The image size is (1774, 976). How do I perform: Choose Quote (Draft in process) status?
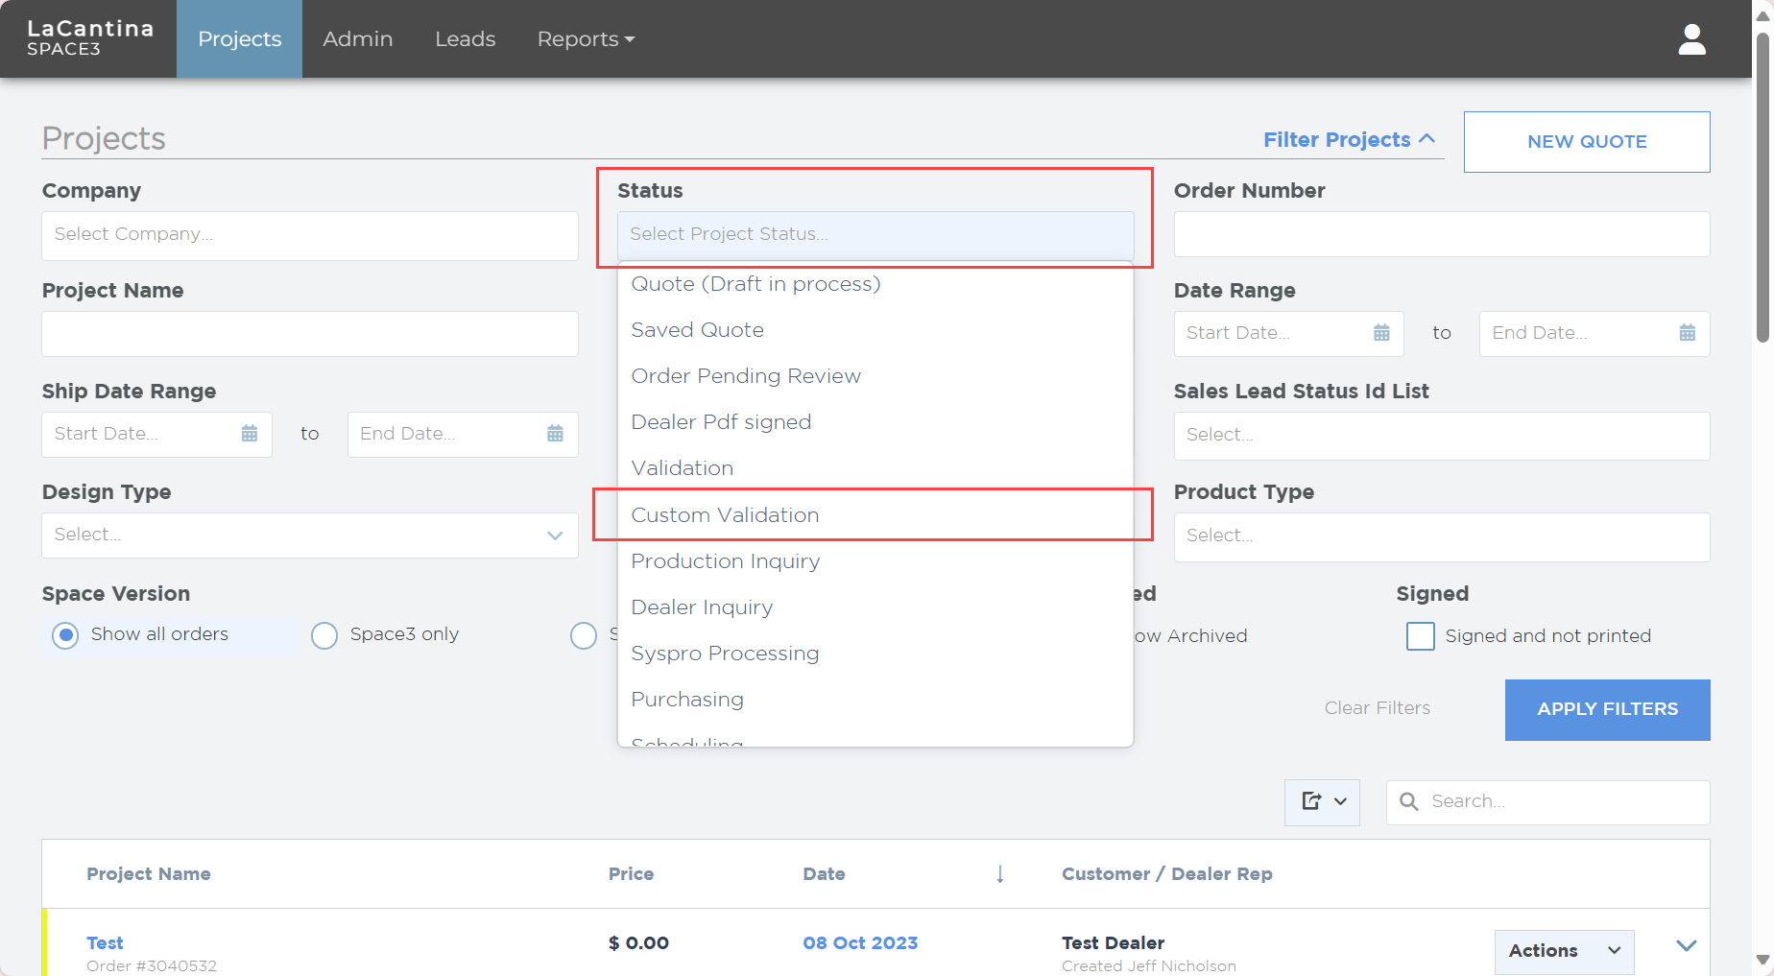coord(875,284)
